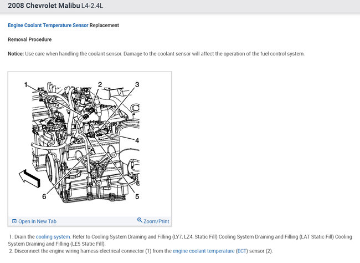The height and width of the screenshot is (263, 360).
Task: Click callout number 1 in the diagram
Action: [25, 85]
